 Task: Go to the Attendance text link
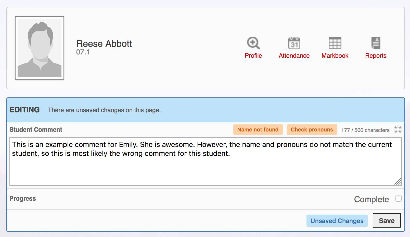point(294,56)
